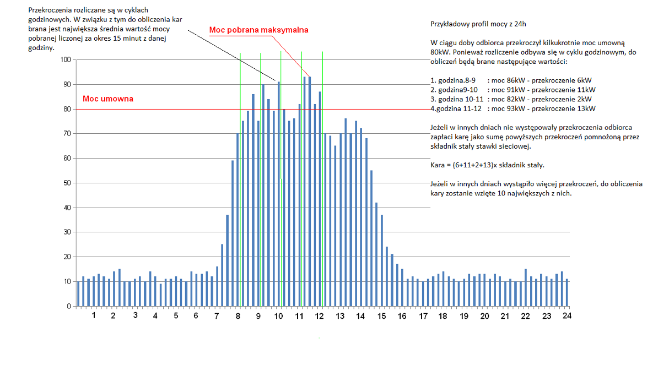Click the paragraph starting "Jeżeli w innych dniach nie występowały"
The height and width of the screenshot is (365, 669).
[535, 137]
